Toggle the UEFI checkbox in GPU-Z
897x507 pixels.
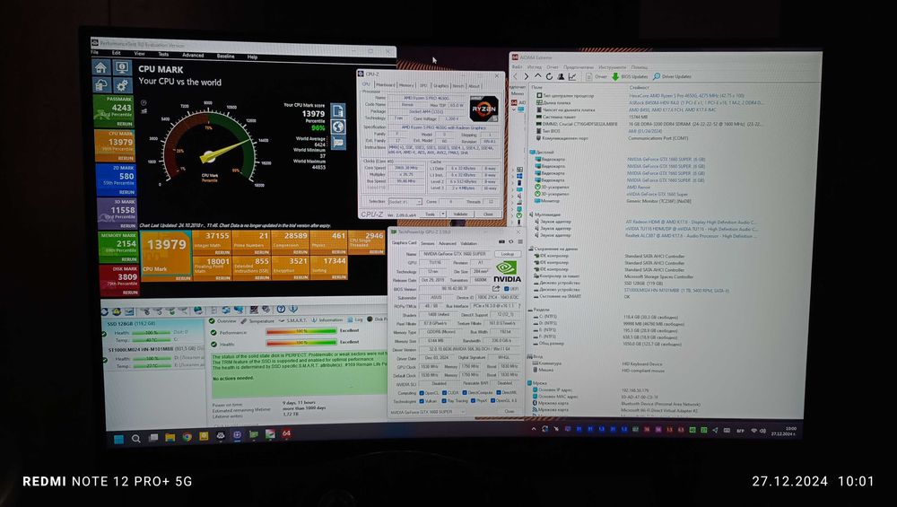tap(506, 289)
